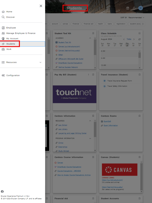Jump to Today in Class Schedule
Viewport: 152px width, 203px height.
129,39
